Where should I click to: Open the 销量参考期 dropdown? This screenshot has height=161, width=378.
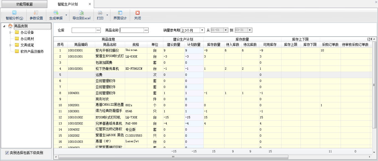[202, 30]
